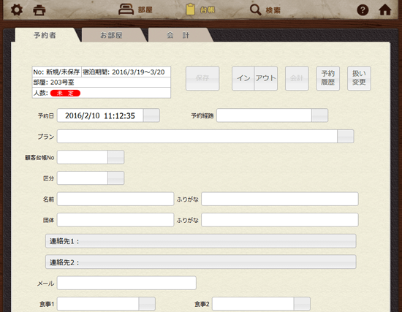Open the 予約履歴 reservation history button

tap(328, 78)
